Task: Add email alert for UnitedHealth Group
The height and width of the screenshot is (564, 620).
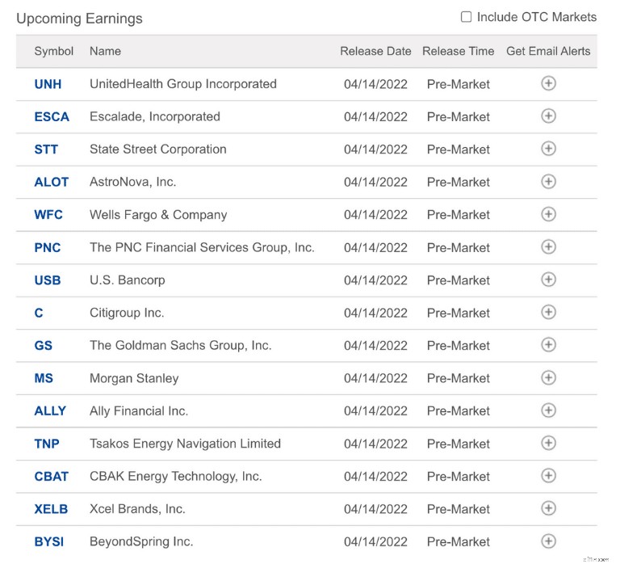Action: click(548, 83)
